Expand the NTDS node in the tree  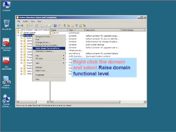coord(21,74)
